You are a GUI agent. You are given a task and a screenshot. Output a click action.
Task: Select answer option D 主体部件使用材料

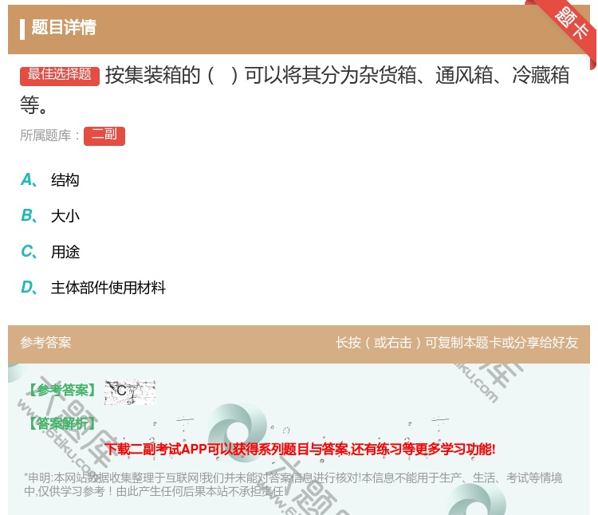coord(93,288)
